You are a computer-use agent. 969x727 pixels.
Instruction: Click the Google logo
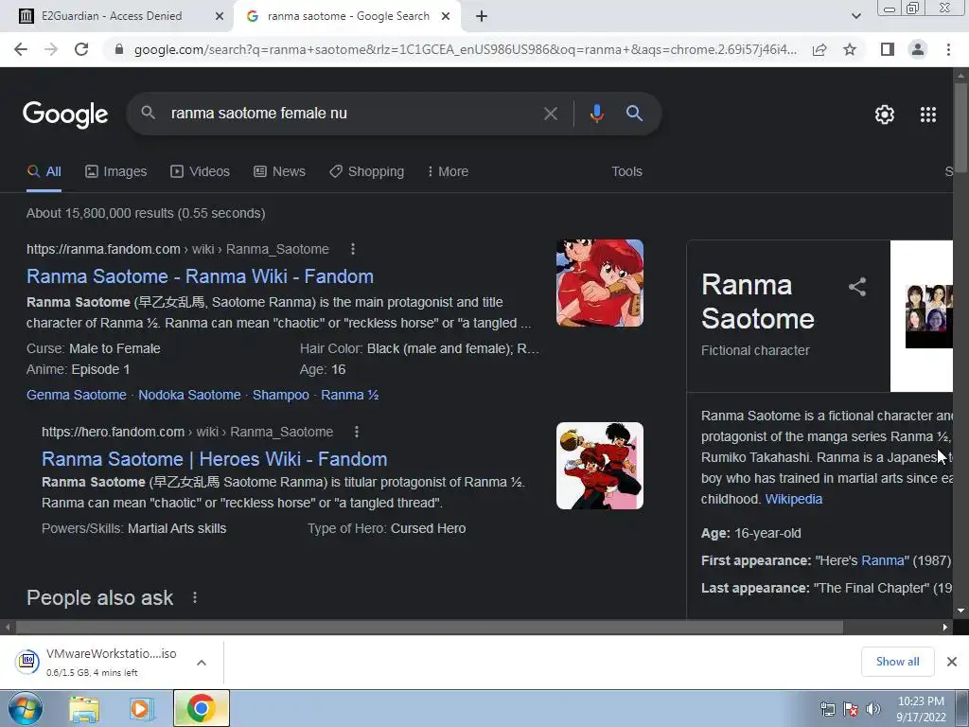tap(65, 115)
